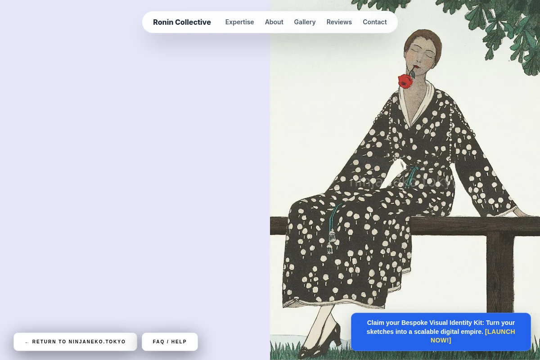This screenshot has width=540, height=360.
Task: View the Reviews section
Action: pyautogui.click(x=339, y=22)
